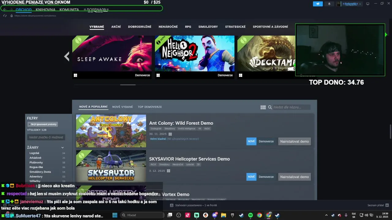392x220 pixels.
Task: Select the SIMULÁTORY category tab
Action: coord(208,27)
